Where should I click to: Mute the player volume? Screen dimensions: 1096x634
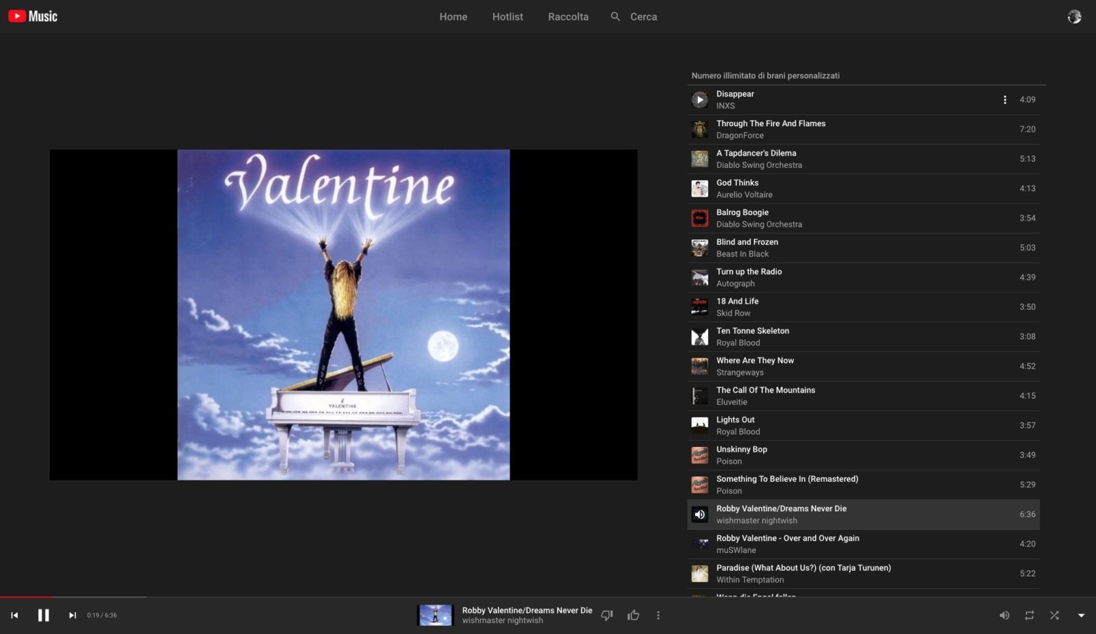tap(1004, 615)
